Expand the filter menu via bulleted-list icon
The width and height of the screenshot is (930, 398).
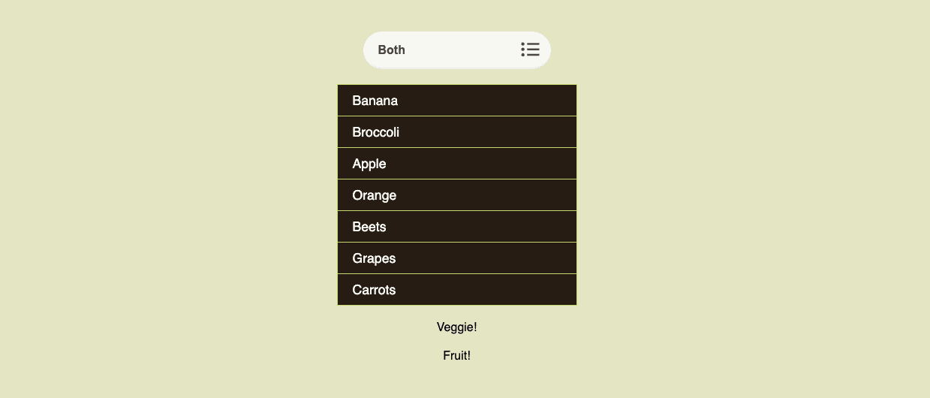pos(530,50)
